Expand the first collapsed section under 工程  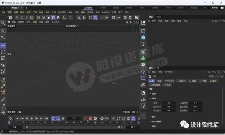150,94
